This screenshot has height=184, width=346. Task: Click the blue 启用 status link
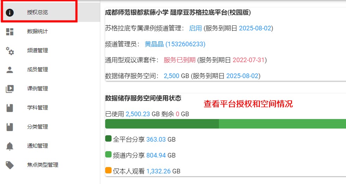(195, 28)
